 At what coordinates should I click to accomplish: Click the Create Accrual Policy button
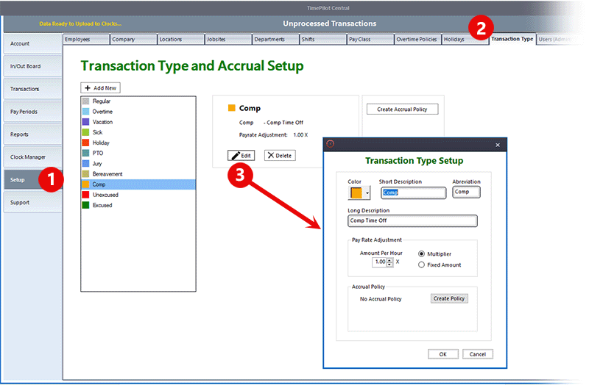pyautogui.click(x=402, y=109)
